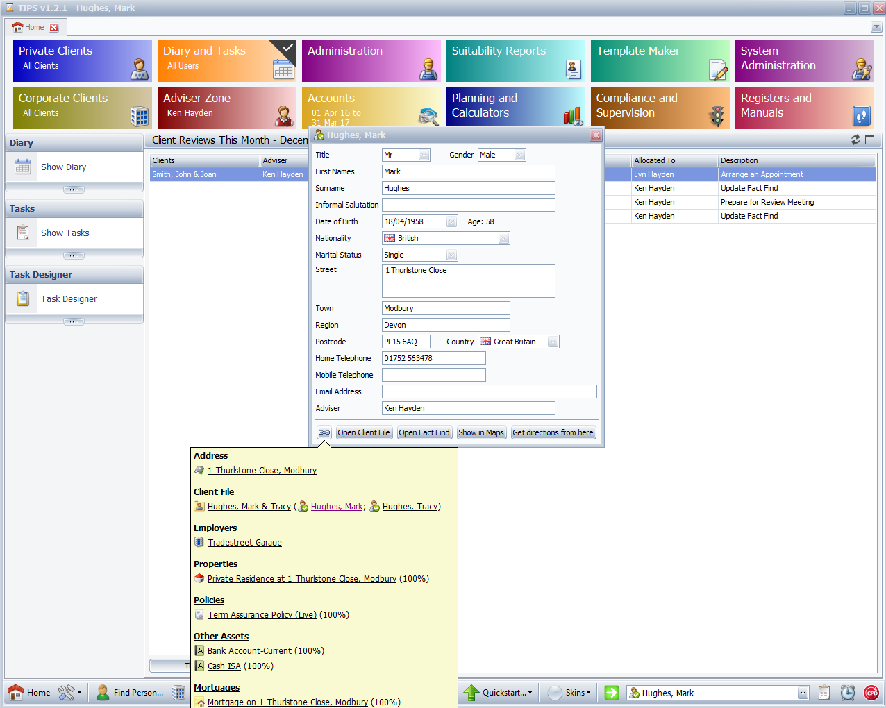Click the chain link icon in client popup
This screenshot has width=886, height=708.
(324, 432)
